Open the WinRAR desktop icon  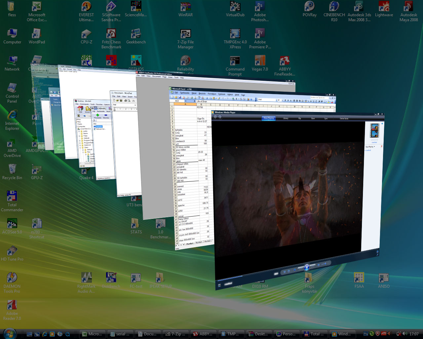185,9
